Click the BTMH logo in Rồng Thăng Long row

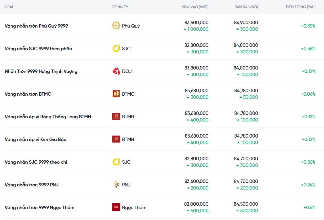point(116,116)
